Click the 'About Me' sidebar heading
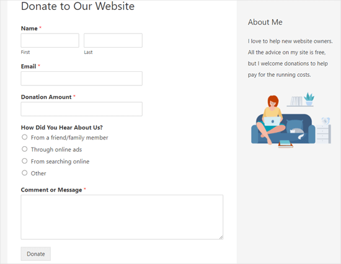The width and height of the screenshot is (341, 264). tap(265, 22)
